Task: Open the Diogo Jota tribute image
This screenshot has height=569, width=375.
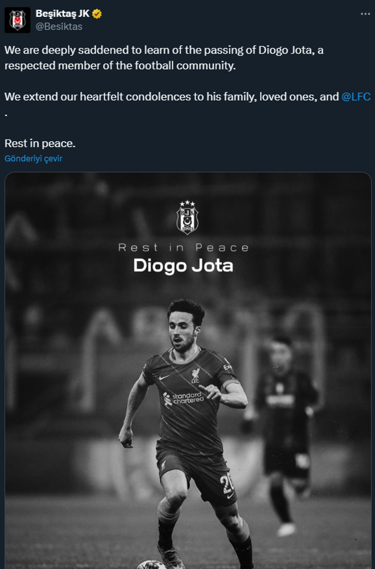Action: (187, 370)
